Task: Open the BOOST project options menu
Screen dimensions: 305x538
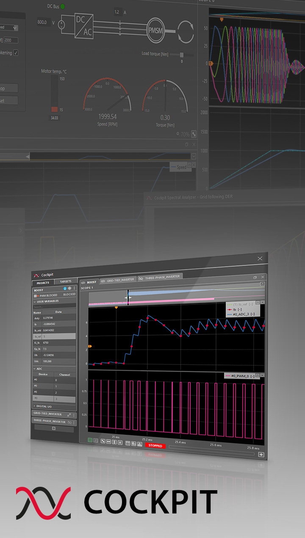Action: (x=75, y=288)
